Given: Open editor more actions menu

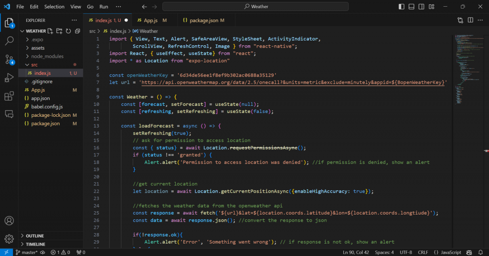Looking at the screenshot, I should [x=480, y=20].
